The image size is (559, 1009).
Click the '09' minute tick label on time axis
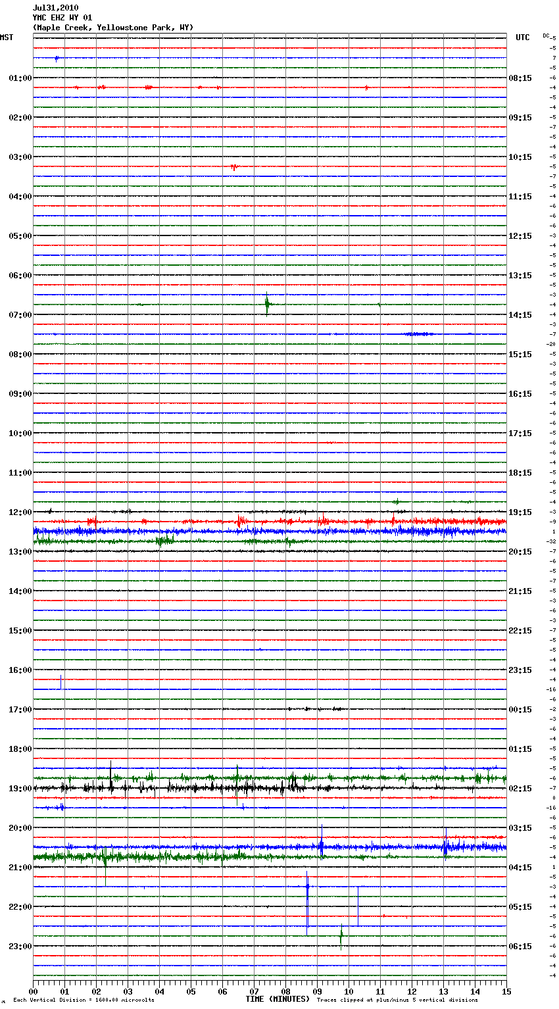(x=317, y=991)
